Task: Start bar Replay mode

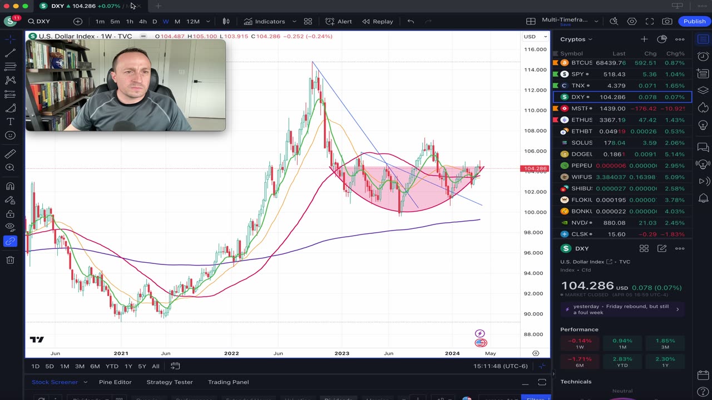Action: (x=378, y=21)
